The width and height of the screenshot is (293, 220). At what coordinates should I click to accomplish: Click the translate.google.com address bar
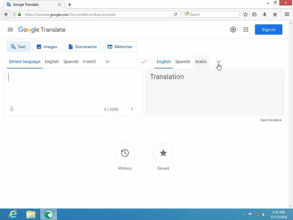coord(97,14)
